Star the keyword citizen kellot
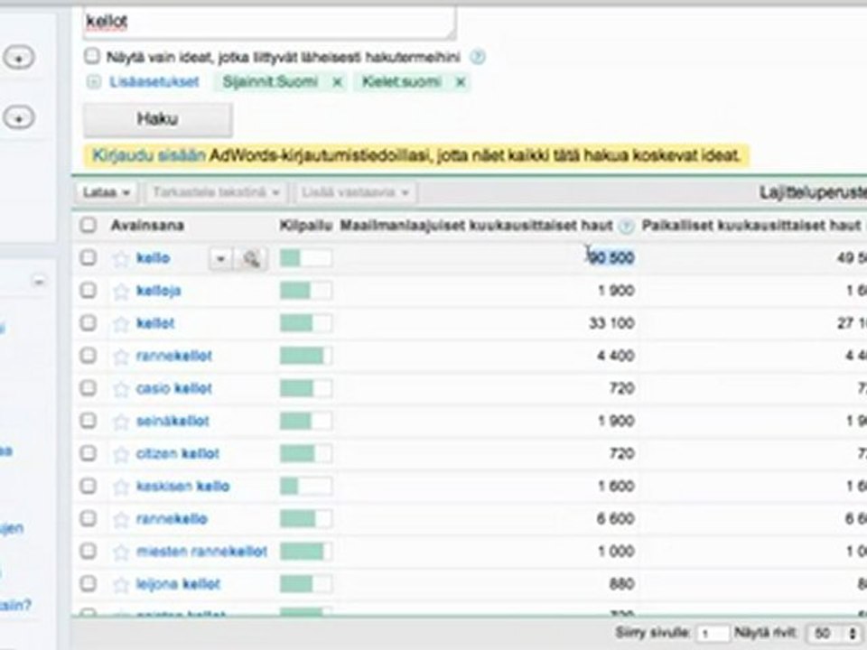867x650 pixels. point(120,454)
